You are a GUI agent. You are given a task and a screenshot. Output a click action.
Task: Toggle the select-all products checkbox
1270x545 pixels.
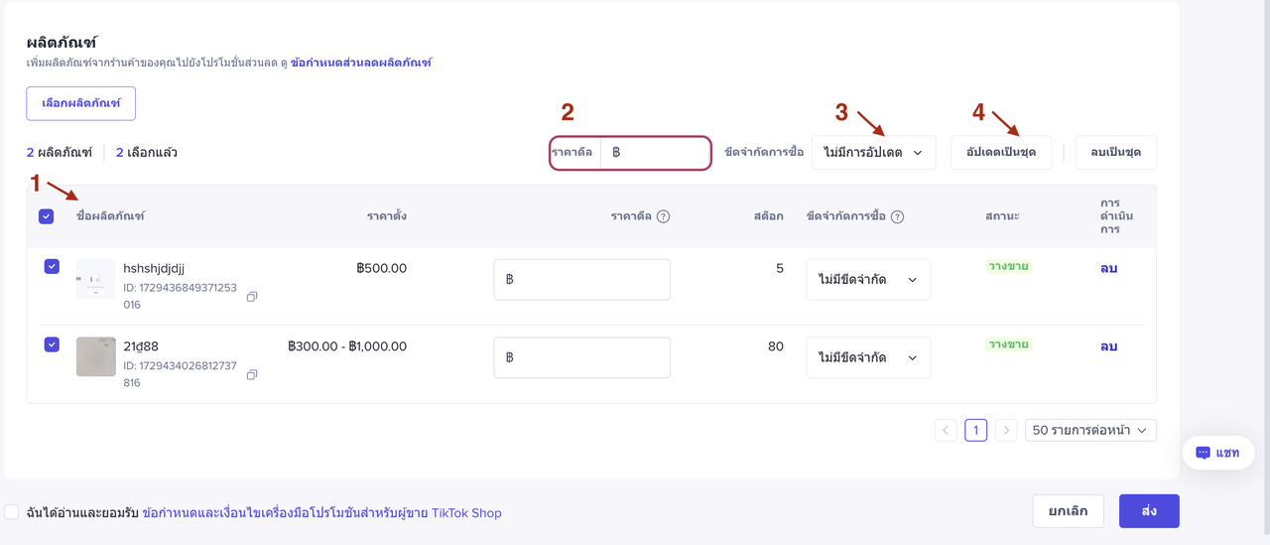tap(46, 216)
